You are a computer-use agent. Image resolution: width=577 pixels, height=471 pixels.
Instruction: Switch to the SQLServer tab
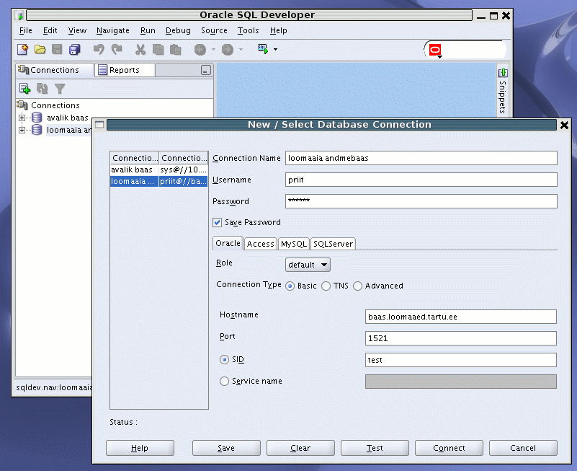(333, 244)
